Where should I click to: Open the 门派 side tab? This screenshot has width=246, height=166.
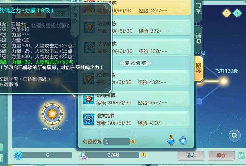(x=198, y=9)
